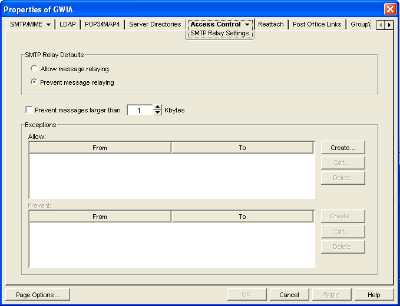
Task: Go to Server Directories tab
Action: (155, 25)
